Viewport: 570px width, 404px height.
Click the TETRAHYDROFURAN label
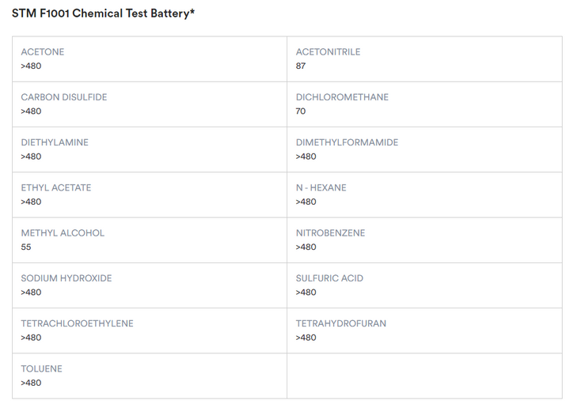click(341, 323)
